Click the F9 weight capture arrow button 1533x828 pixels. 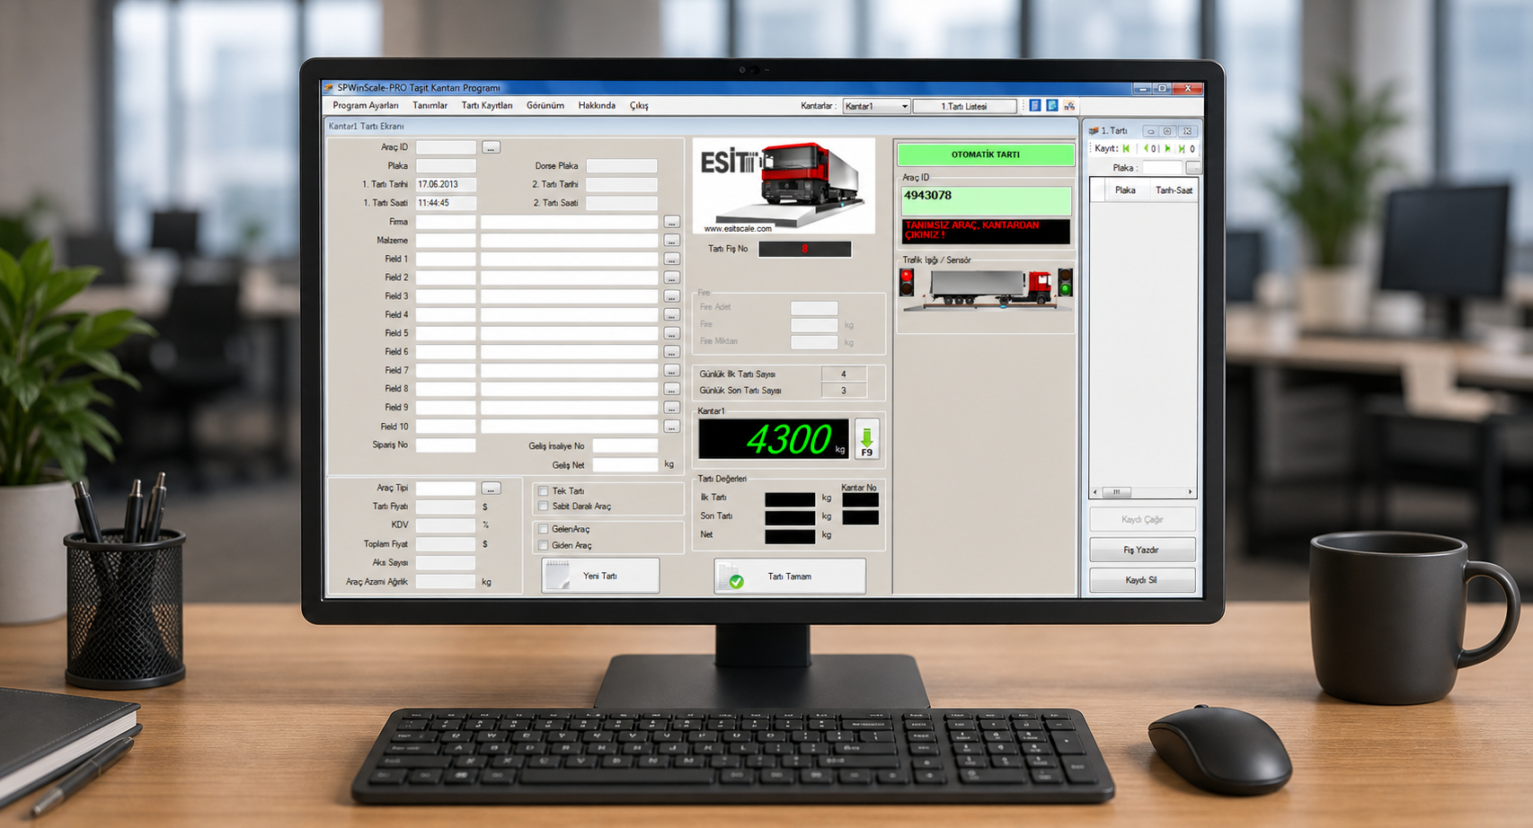click(x=866, y=439)
